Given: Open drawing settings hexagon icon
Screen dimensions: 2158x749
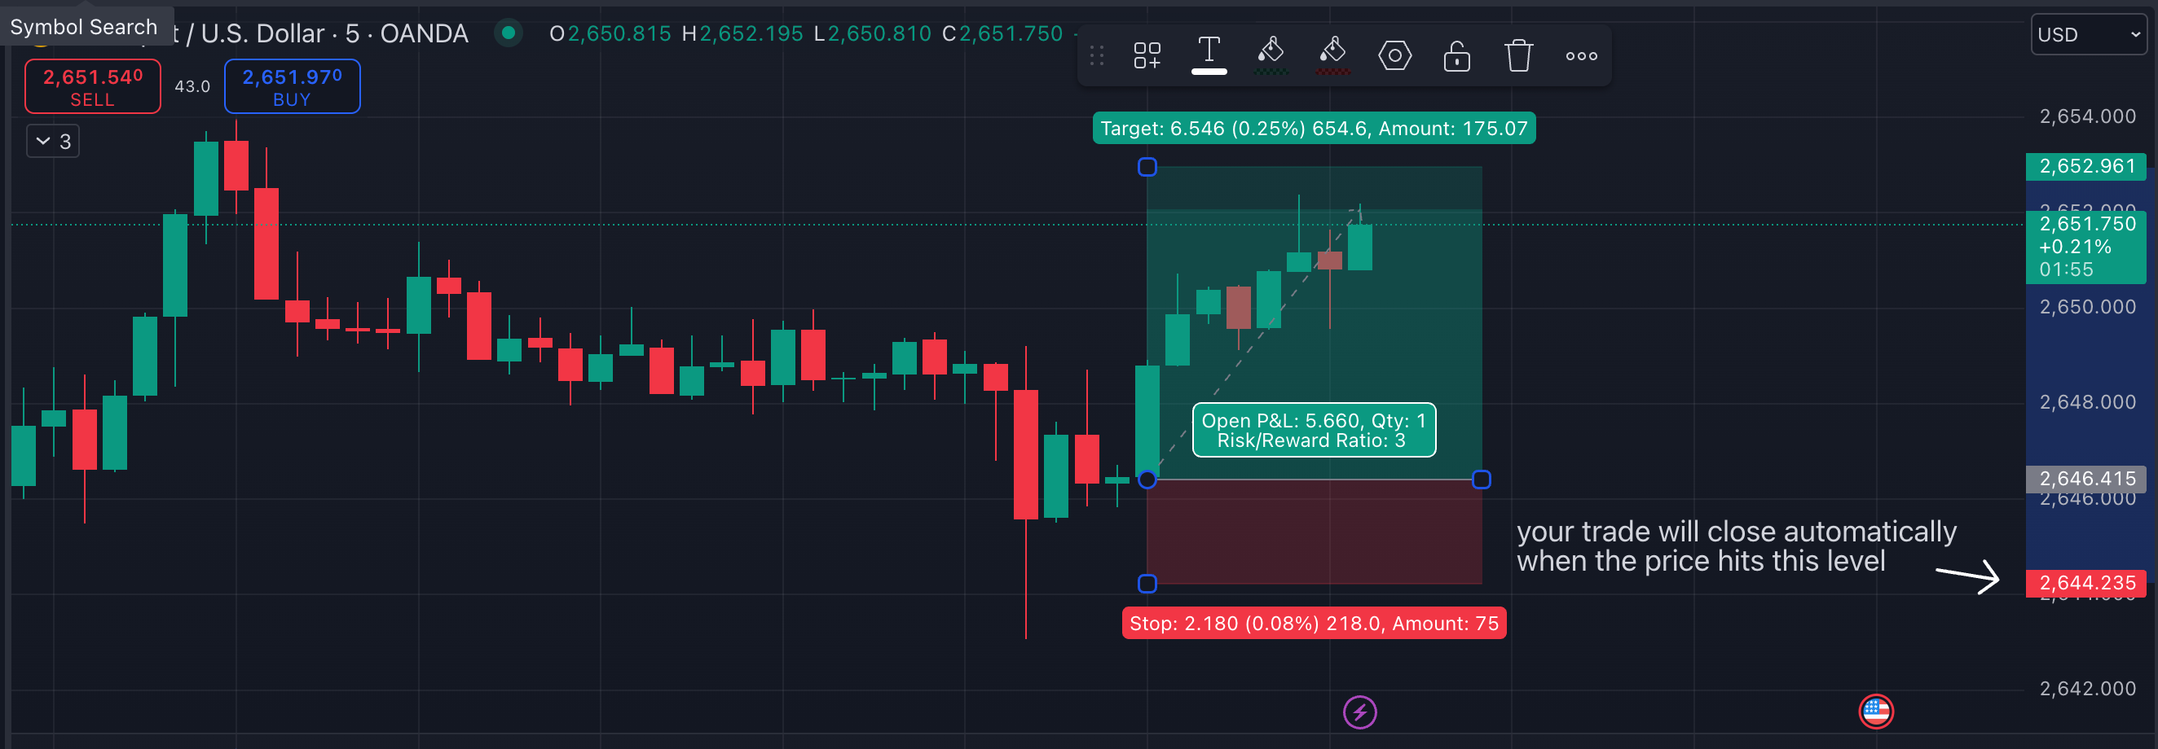Looking at the screenshot, I should (1395, 56).
